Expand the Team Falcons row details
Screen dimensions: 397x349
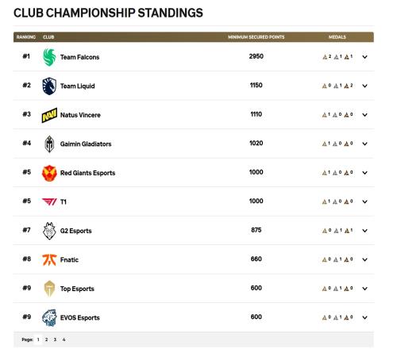(364, 57)
